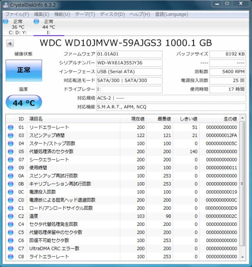252x267 pixels.
Task: Click status orb for C4 セクタ代替処理発生回数
Action: [x=10, y=224]
